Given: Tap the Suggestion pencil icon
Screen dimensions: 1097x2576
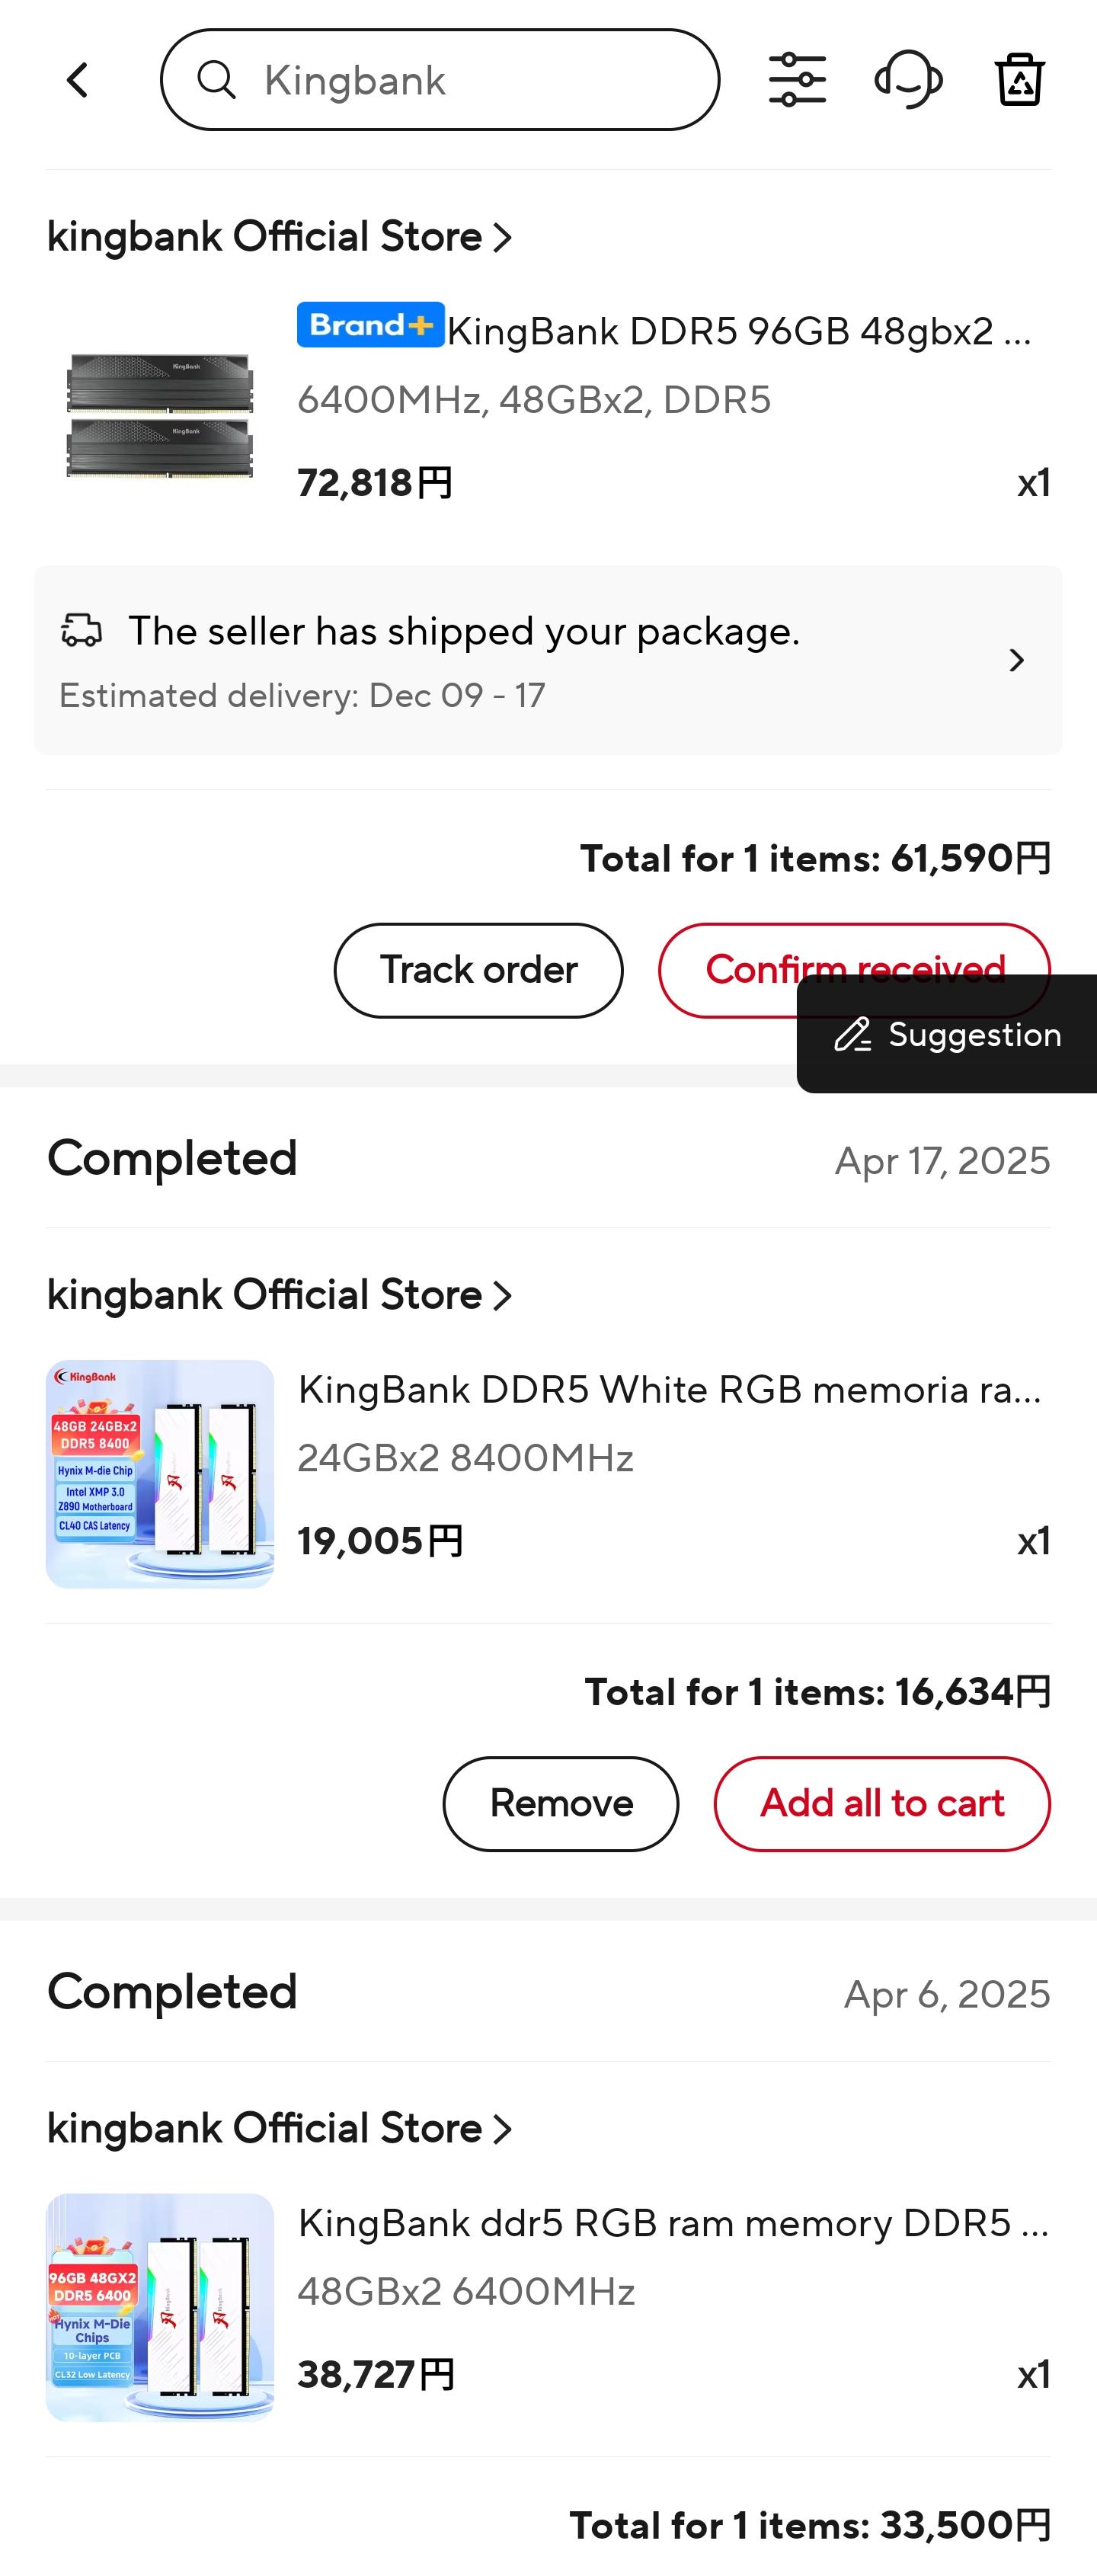Looking at the screenshot, I should click(x=853, y=1034).
